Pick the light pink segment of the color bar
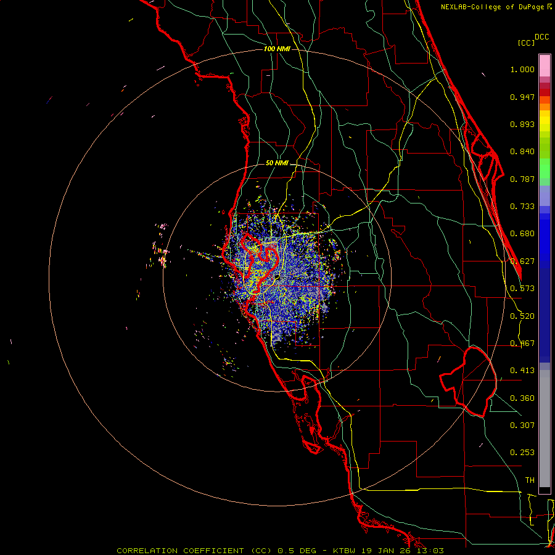 click(545, 65)
